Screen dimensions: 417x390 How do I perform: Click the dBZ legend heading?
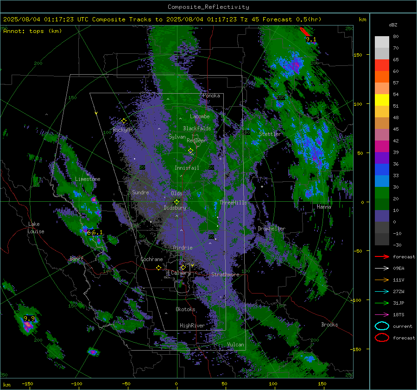tap(393, 25)
